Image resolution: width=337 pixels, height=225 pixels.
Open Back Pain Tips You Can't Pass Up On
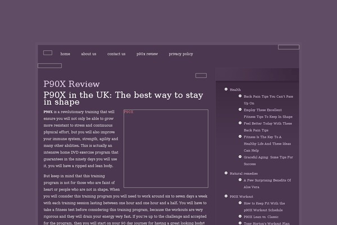click(x=268, y=100)
